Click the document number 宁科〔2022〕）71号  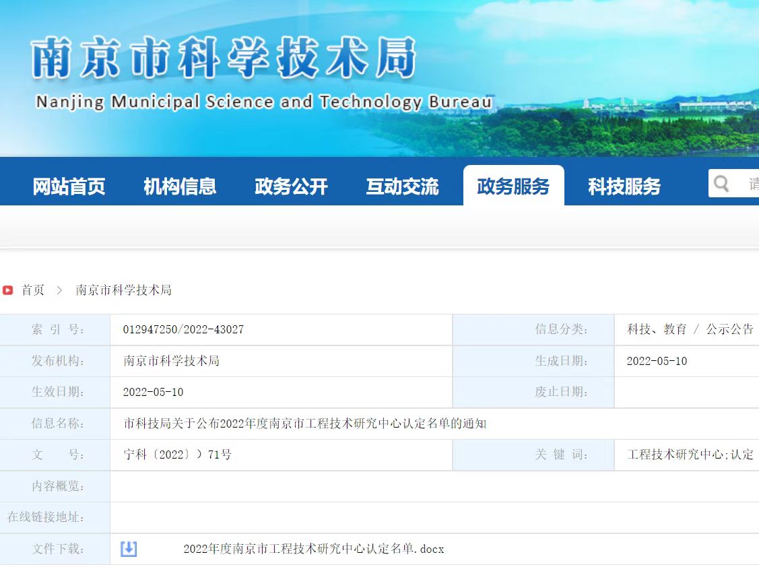coord(175,455)
